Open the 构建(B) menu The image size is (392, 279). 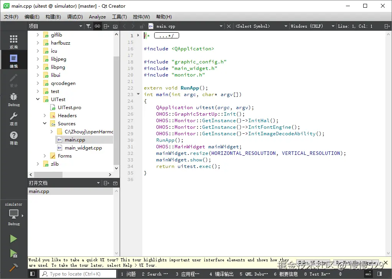53,17
